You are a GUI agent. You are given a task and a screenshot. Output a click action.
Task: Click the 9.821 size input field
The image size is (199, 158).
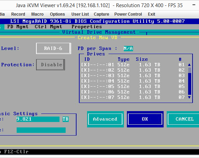(38, 119)
